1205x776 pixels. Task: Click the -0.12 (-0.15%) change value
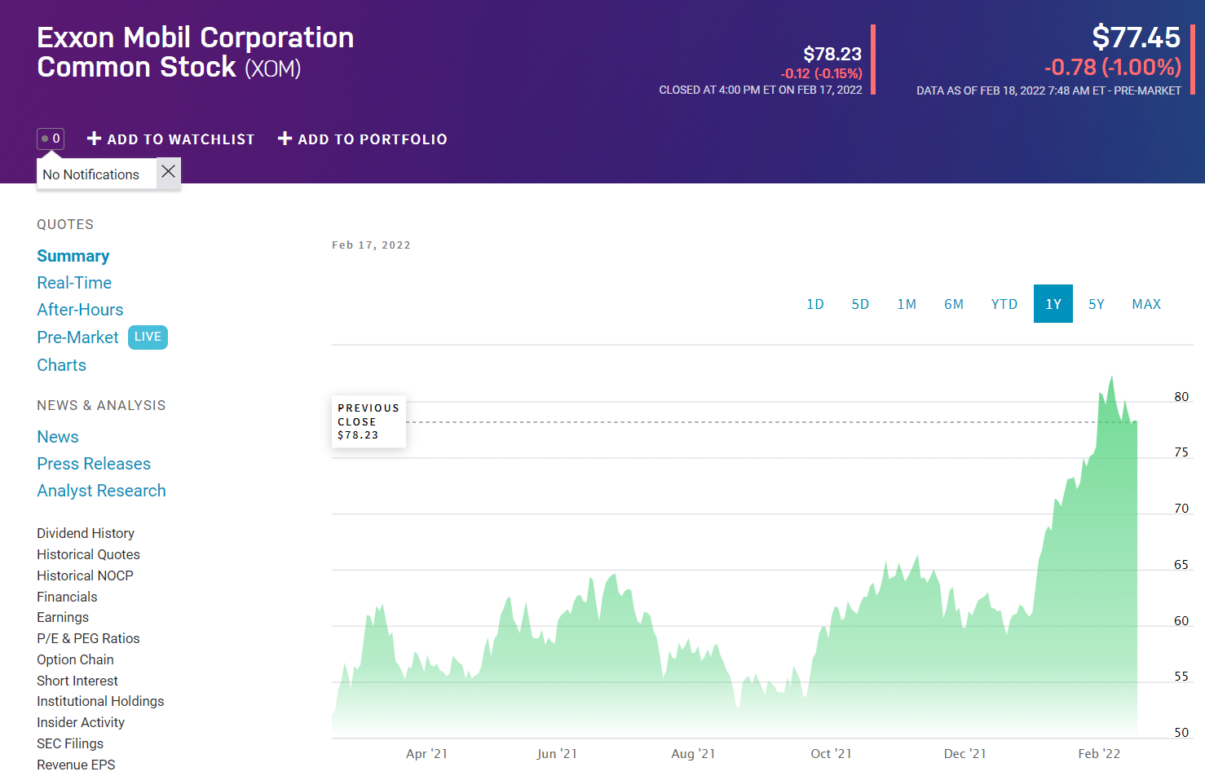[x=821, y=73]
